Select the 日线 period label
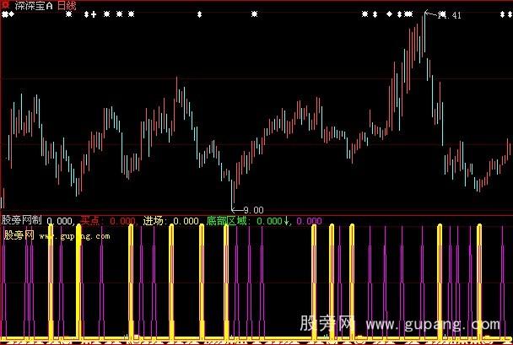513x345 pixels. [67, 6]
